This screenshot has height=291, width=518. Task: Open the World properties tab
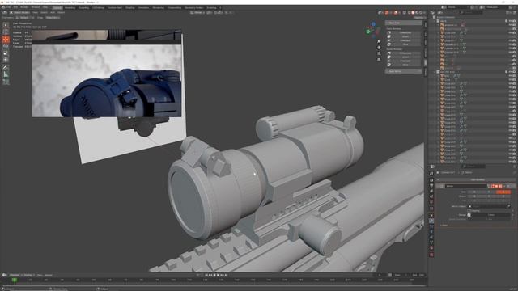tap(431, 202)
